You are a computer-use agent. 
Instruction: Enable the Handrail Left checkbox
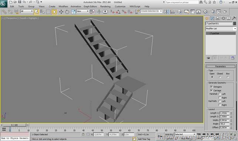coord(219,94)
